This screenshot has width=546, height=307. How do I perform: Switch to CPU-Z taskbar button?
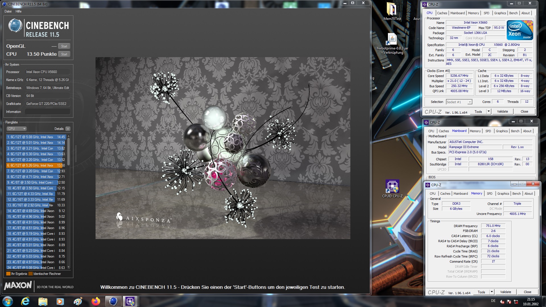pos(130,301)
